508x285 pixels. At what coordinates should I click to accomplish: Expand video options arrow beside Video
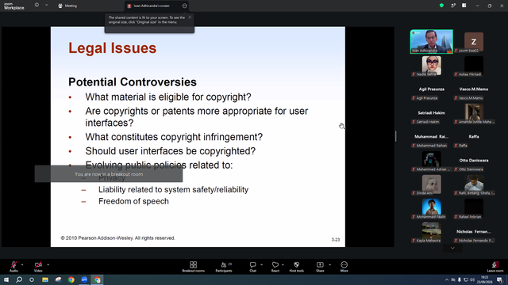click(x=48, y=264)
